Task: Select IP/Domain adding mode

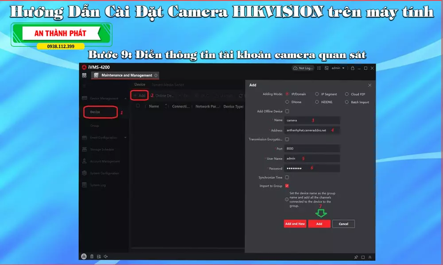Action: coord(287,94)
